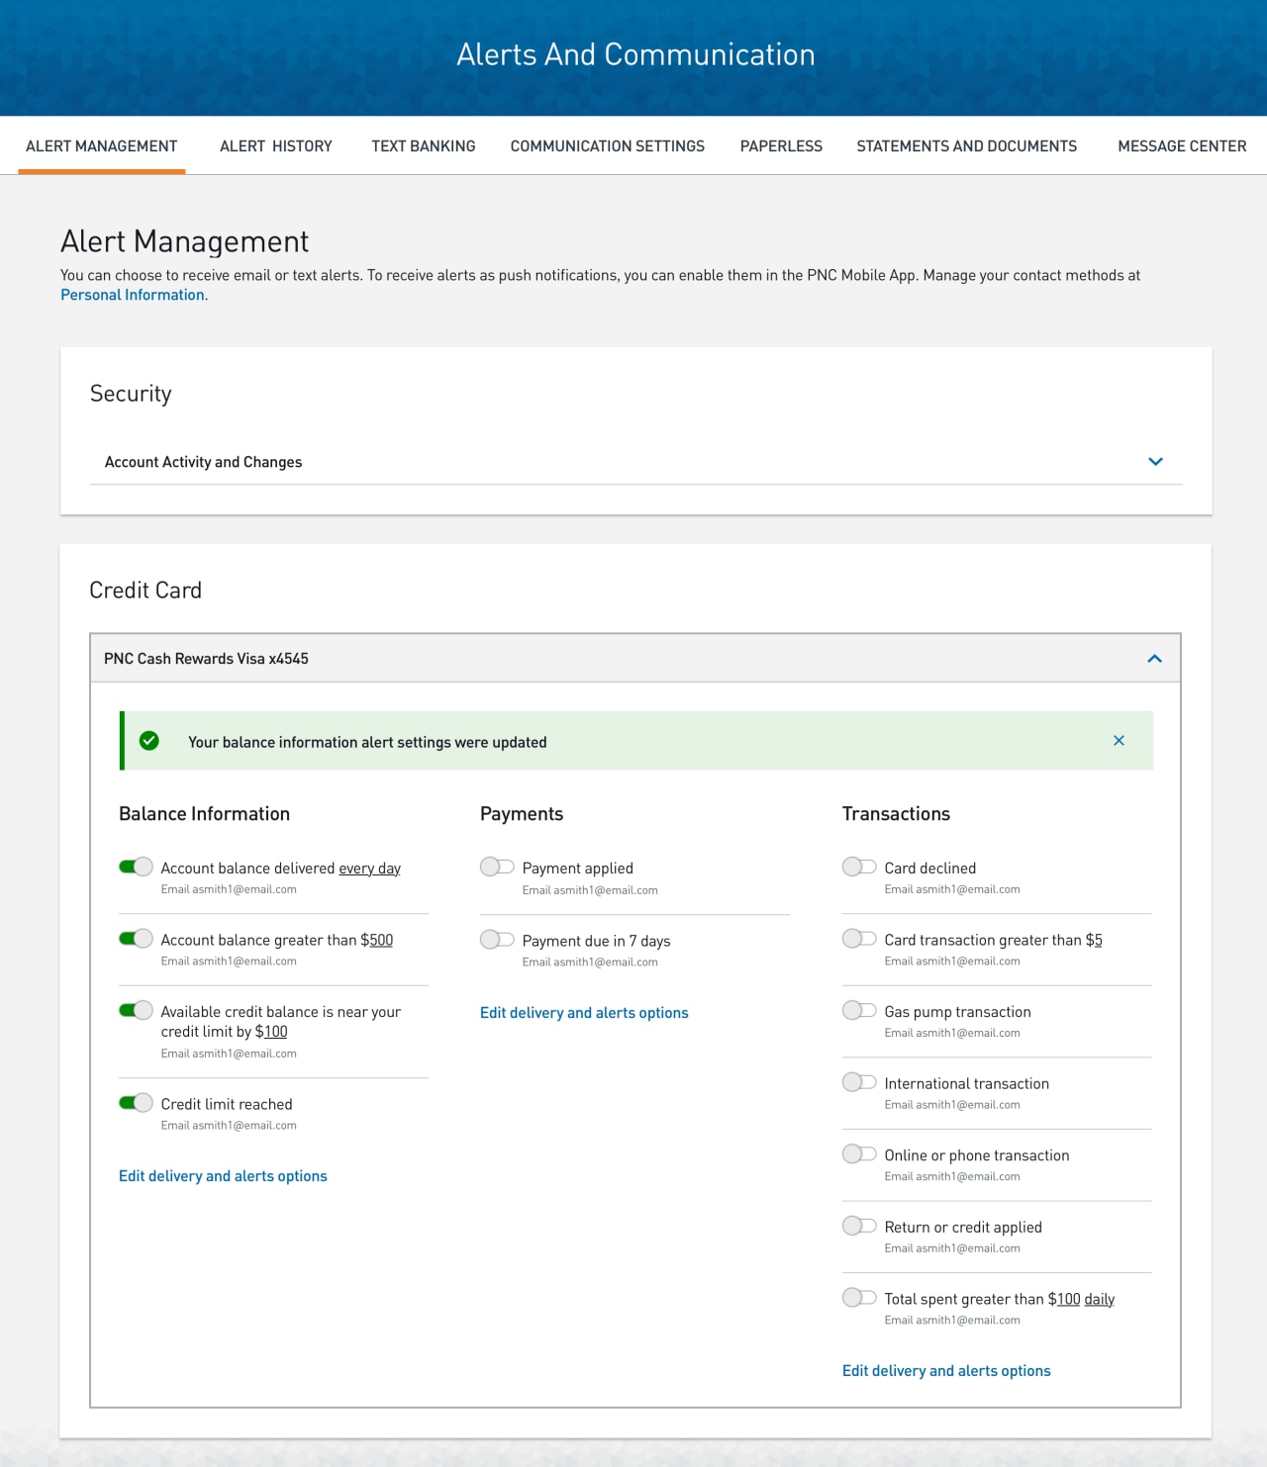Disable the Account balance delivered every day alert
This screenshot has width=1267, height=1467.
point(137,866)
